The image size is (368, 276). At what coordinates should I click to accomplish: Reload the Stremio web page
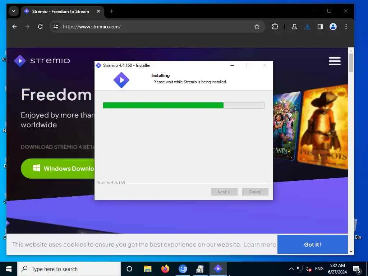[x=40, y=27]
